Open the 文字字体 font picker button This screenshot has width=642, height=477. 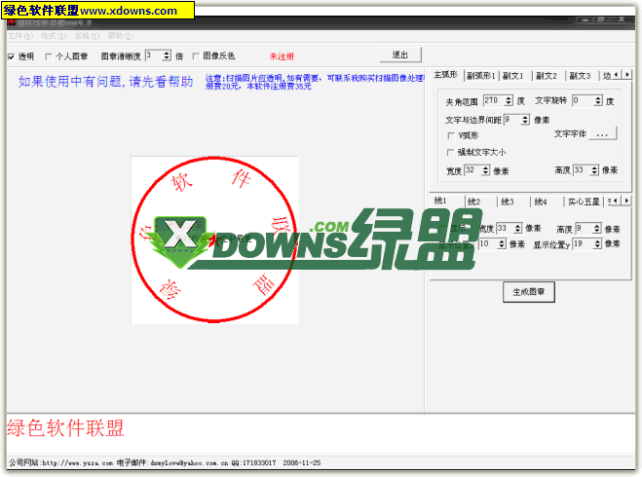tap(602, 133)
